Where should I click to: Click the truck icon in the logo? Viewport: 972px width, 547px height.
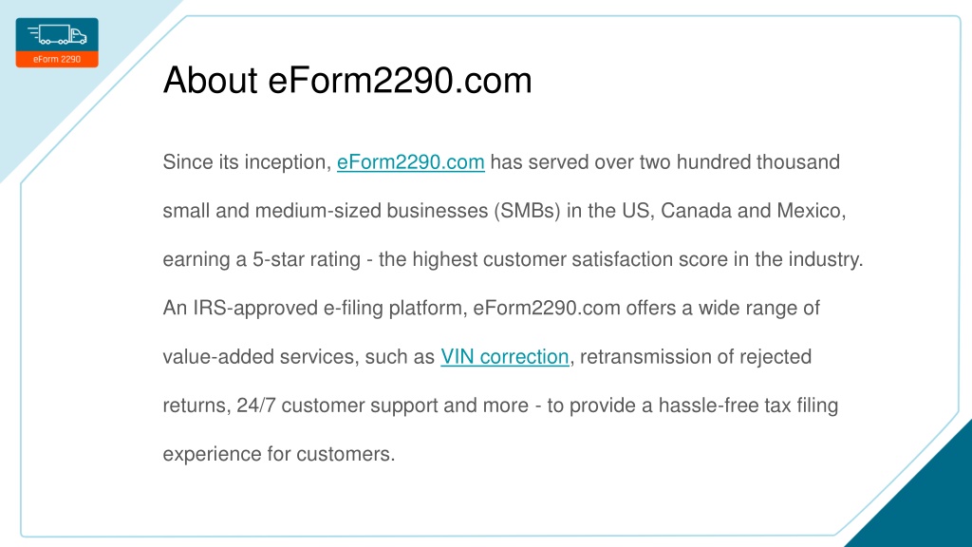coord(57,34)
